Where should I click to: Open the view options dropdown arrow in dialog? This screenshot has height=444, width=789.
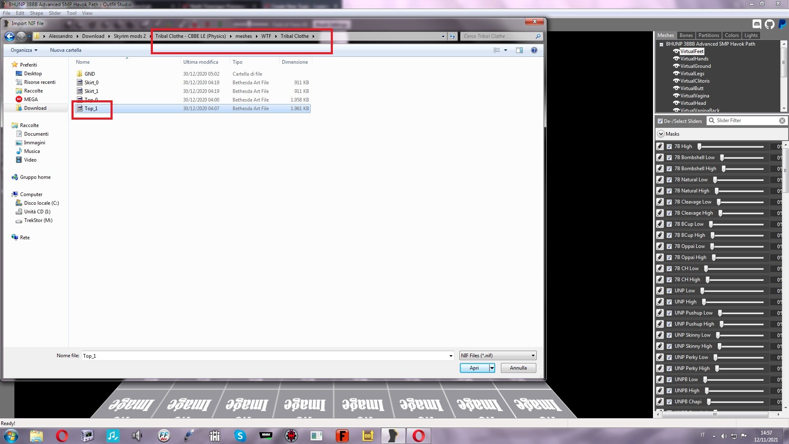tap(505, 50)
